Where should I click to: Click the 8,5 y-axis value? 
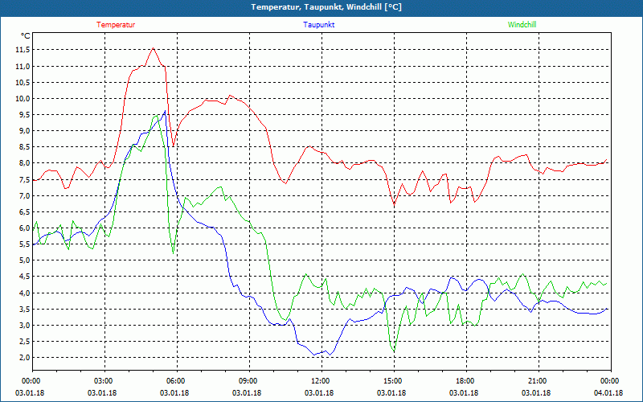(24, 147)
